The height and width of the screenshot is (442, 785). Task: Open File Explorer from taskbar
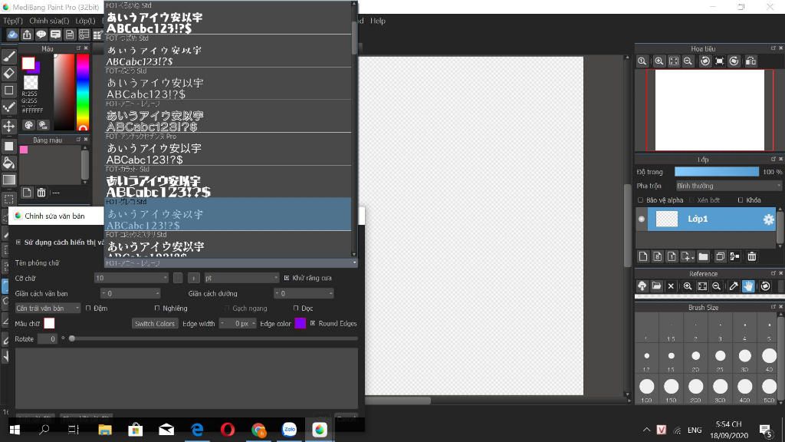click(x=104, y=430)
